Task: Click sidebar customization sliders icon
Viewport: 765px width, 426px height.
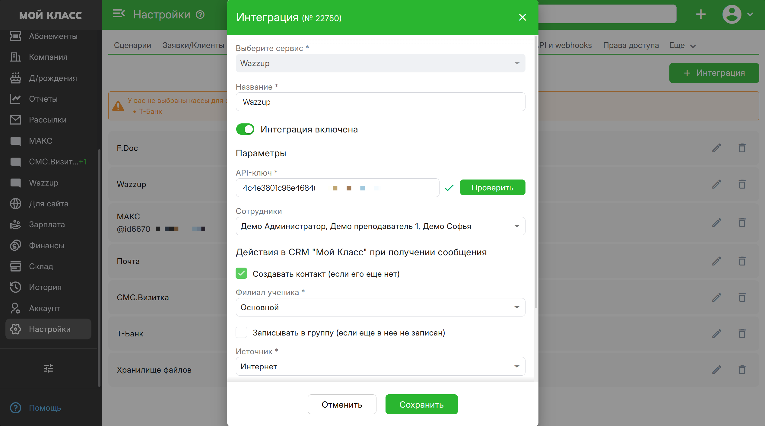Action: tap(48, 368)
